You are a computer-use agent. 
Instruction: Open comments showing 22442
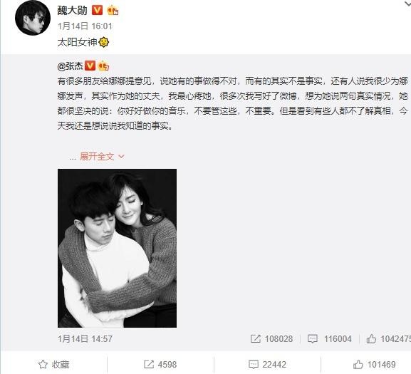tap(267, 365)
